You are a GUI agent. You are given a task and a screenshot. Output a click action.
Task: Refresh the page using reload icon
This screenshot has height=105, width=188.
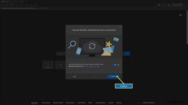pyautogui.click(x=11, y=5)
